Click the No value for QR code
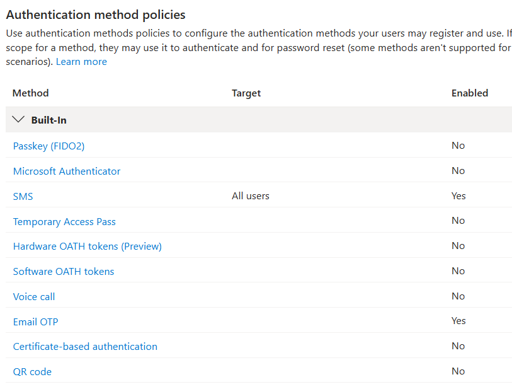 pyautogui.click(x=458, y=371)
